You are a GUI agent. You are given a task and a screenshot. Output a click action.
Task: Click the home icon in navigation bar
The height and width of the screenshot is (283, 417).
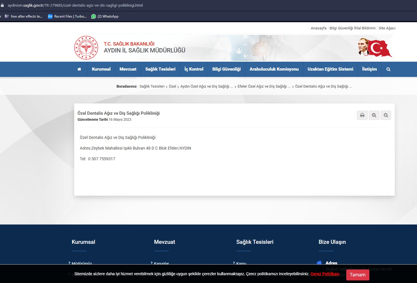[79, 69]
